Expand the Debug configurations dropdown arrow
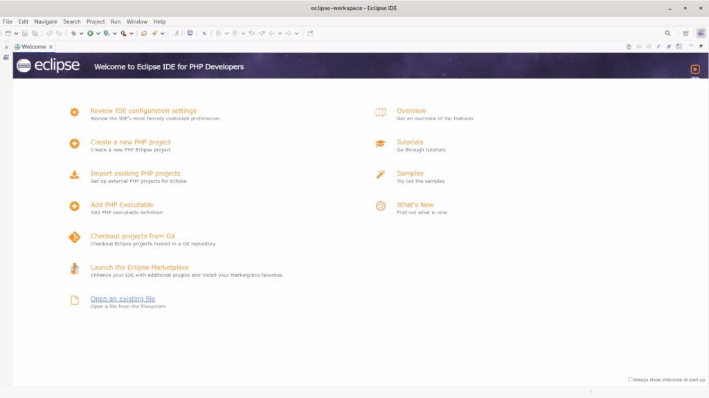This screenshot has height=398, width=709. (82, 33)
